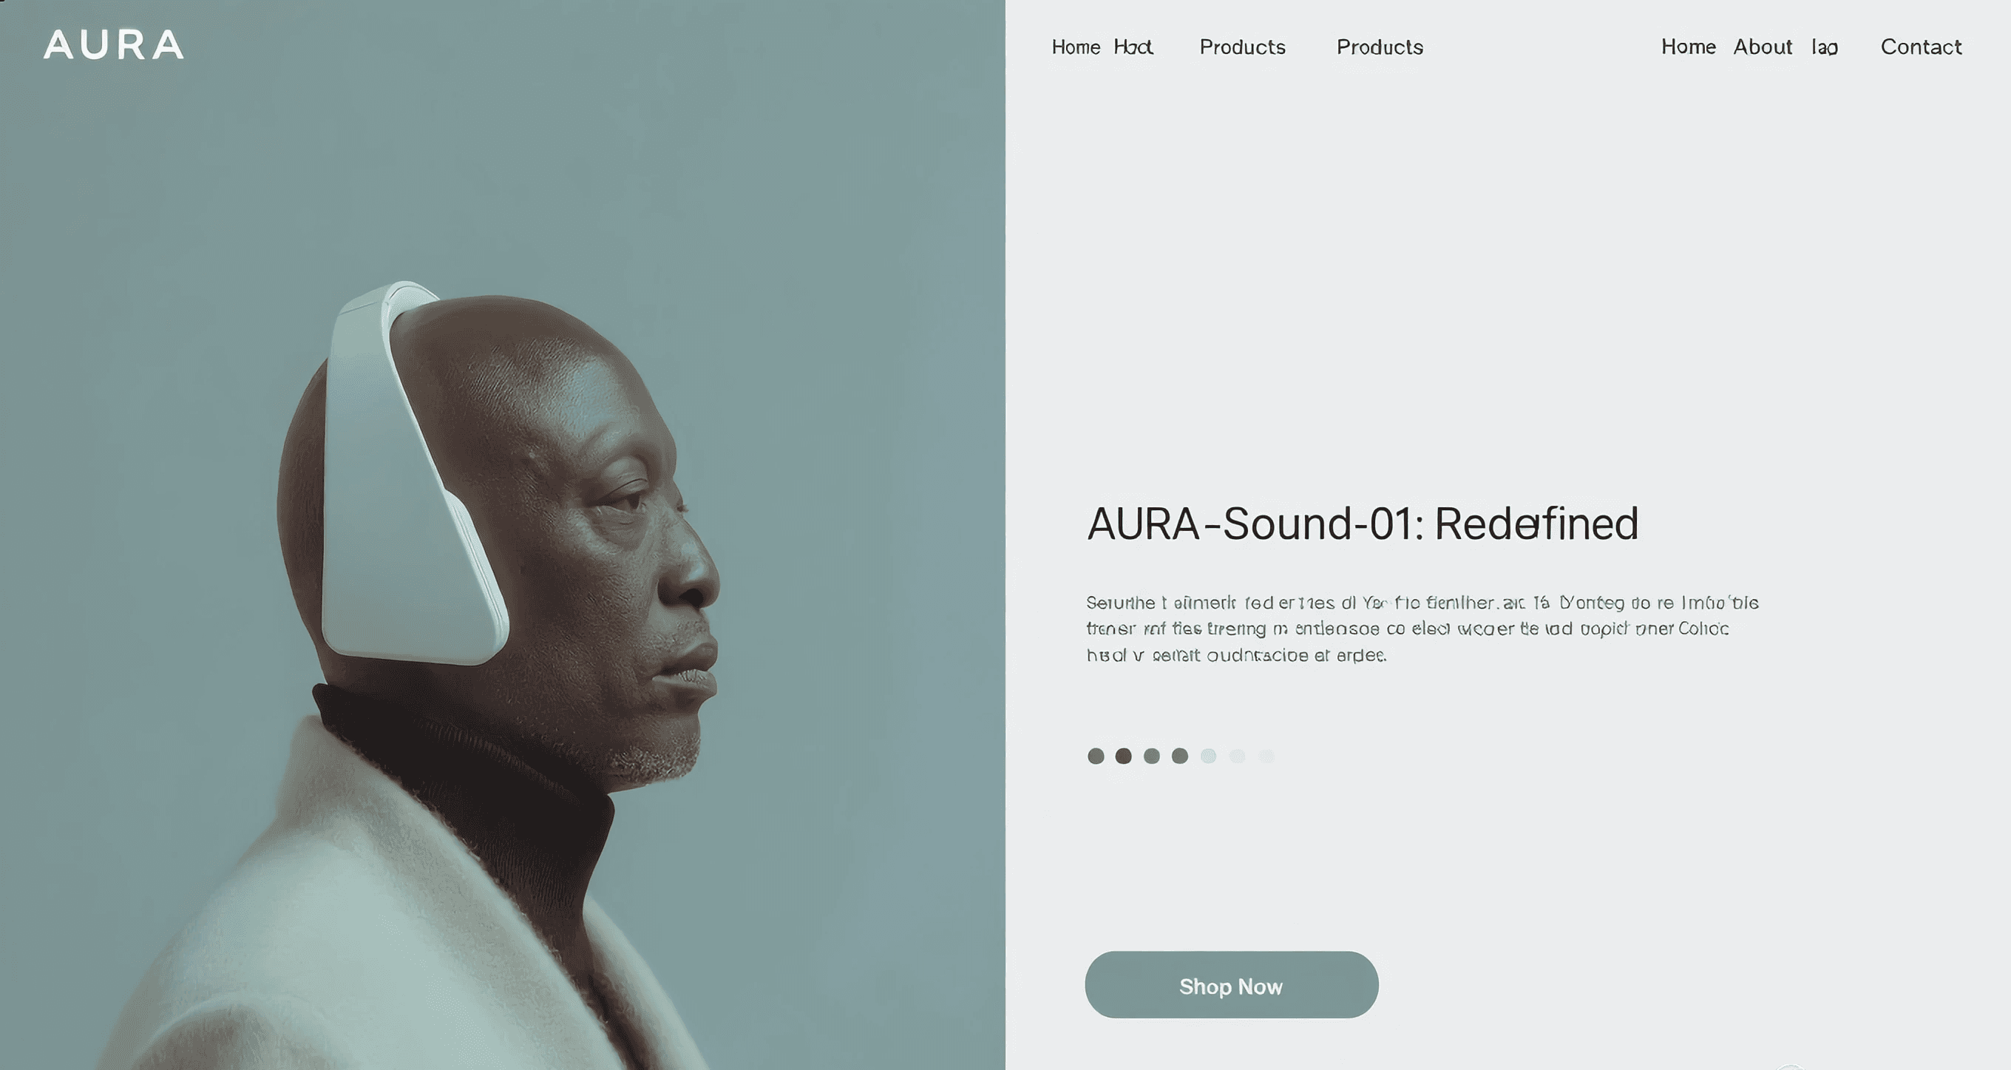Click the Shop Now button
The height and width of the screenshot is (1070, 2011).
coord(1231,985)
